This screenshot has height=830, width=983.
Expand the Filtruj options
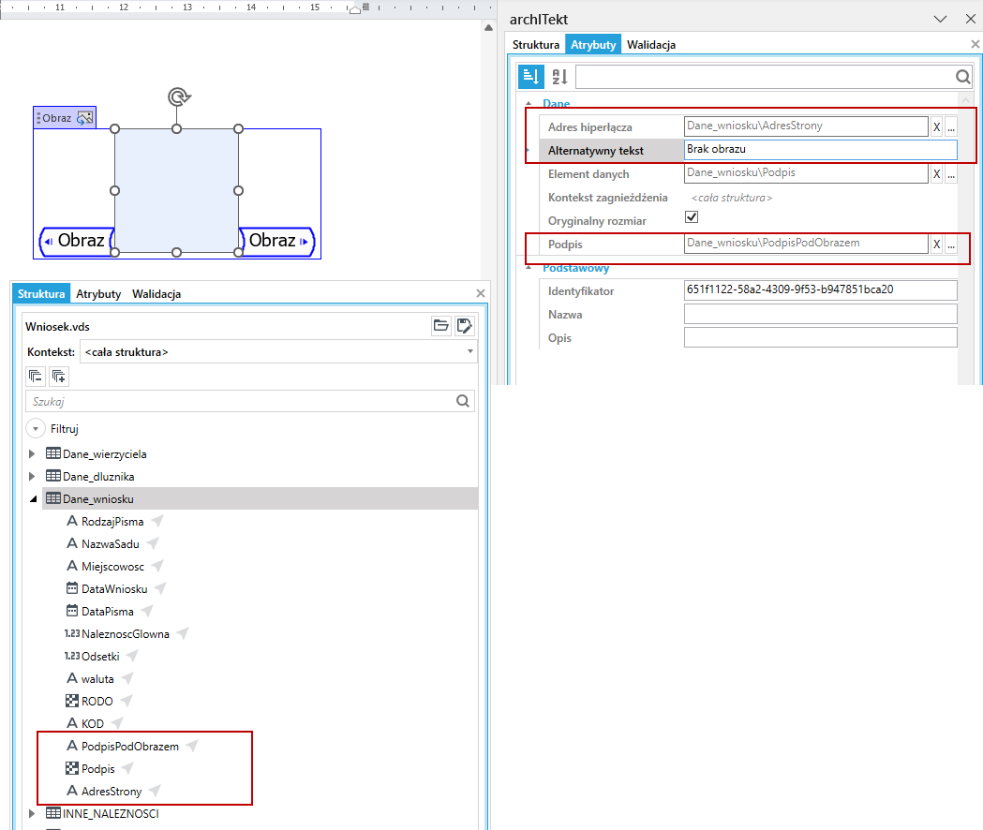[36, 429]
